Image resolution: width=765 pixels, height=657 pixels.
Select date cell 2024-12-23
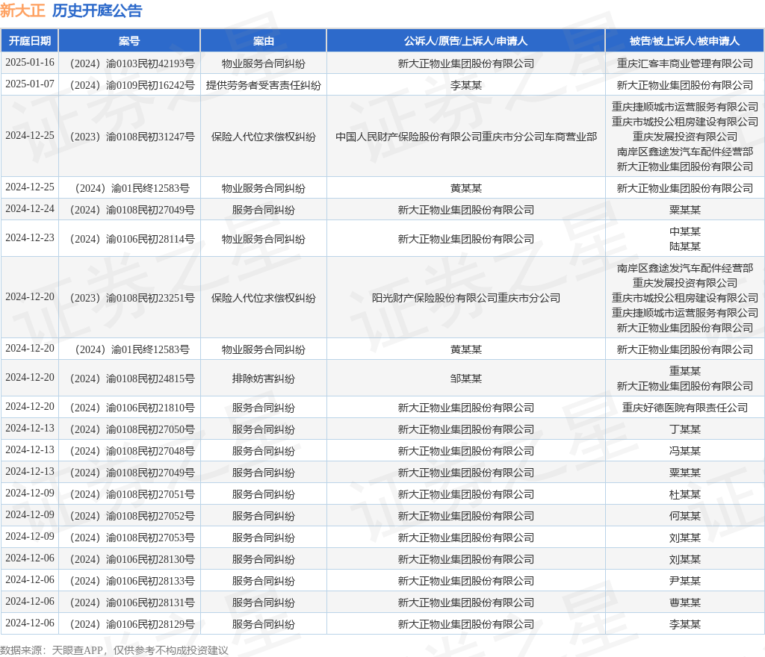click(x=30, y=238)
